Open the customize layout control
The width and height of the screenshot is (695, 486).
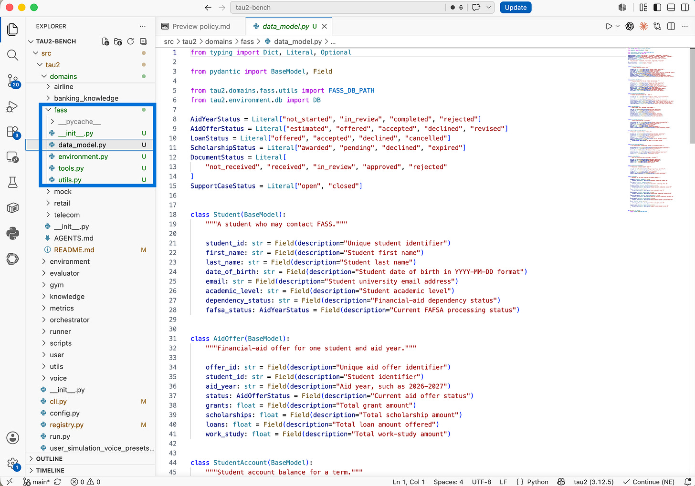coord(643,8)
